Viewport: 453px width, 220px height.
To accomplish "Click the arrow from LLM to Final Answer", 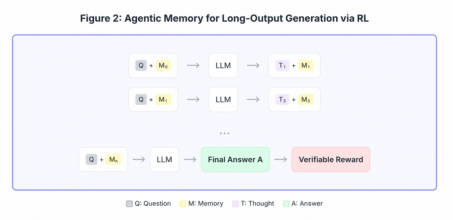I will point(190,159).
